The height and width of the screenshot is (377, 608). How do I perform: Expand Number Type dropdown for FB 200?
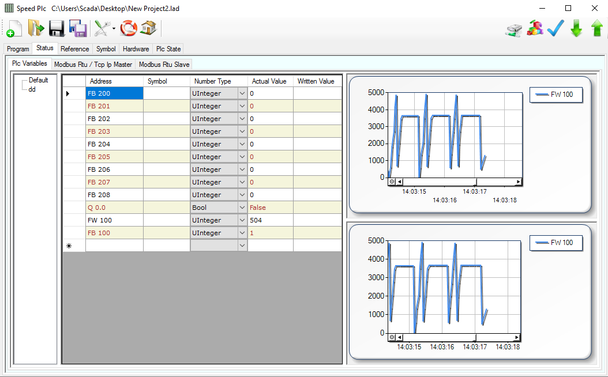click(242, 93)
